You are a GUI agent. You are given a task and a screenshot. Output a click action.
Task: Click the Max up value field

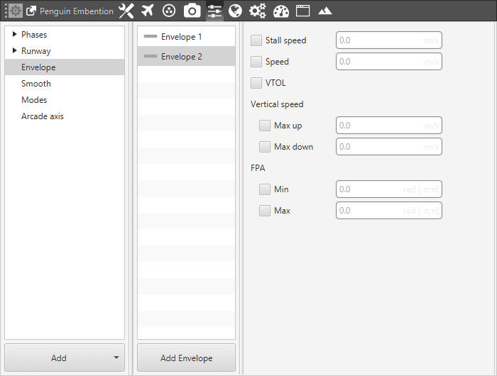[x=389, y=126]
